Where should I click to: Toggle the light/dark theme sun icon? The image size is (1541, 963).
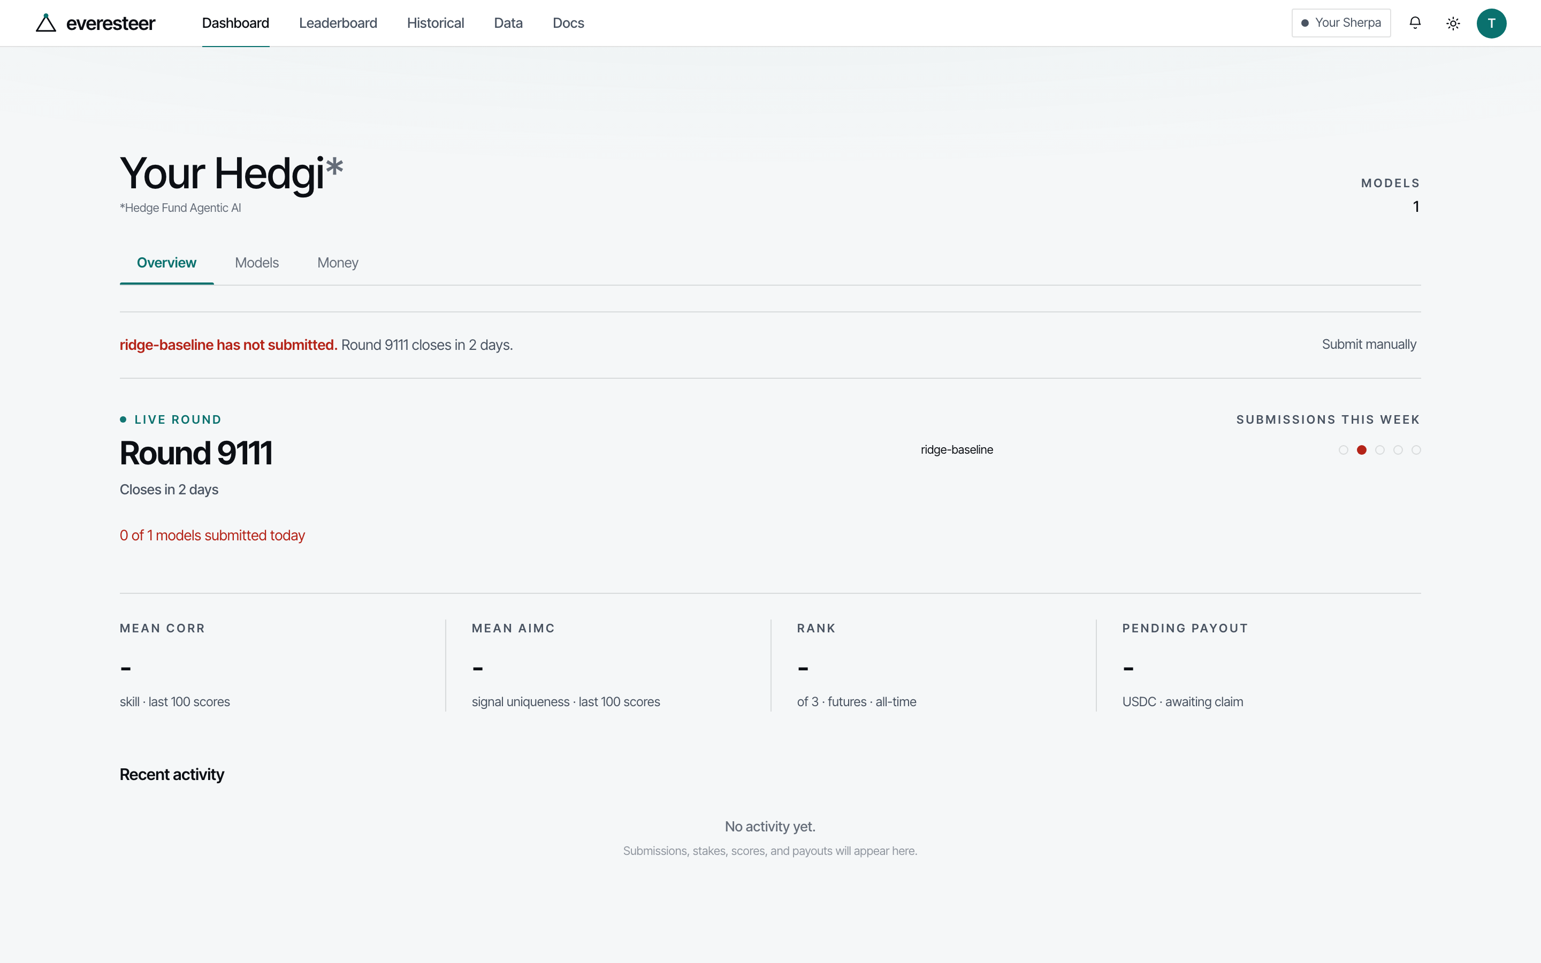tap(1453, 24)
